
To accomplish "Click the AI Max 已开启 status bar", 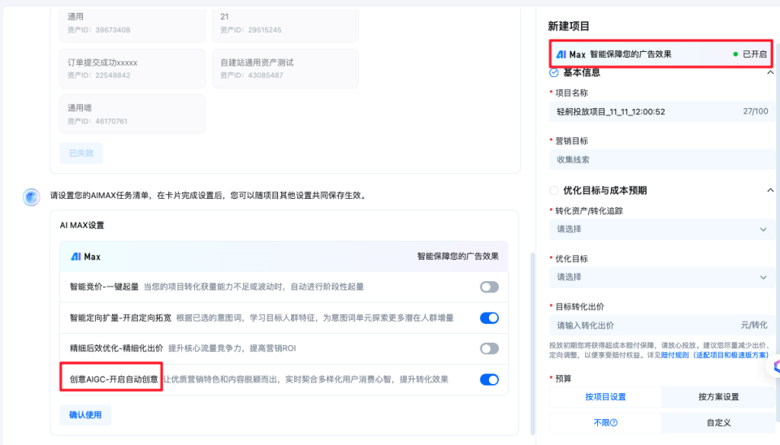I will (661, 54).
